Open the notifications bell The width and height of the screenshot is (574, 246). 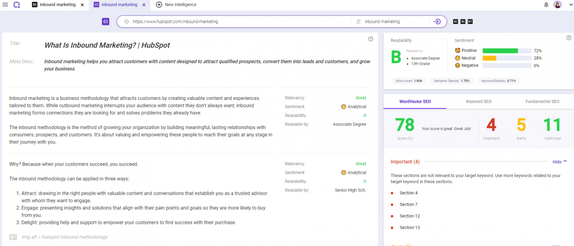tap(546, 5)
